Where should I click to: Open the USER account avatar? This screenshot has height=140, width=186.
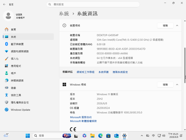point(8,16)
